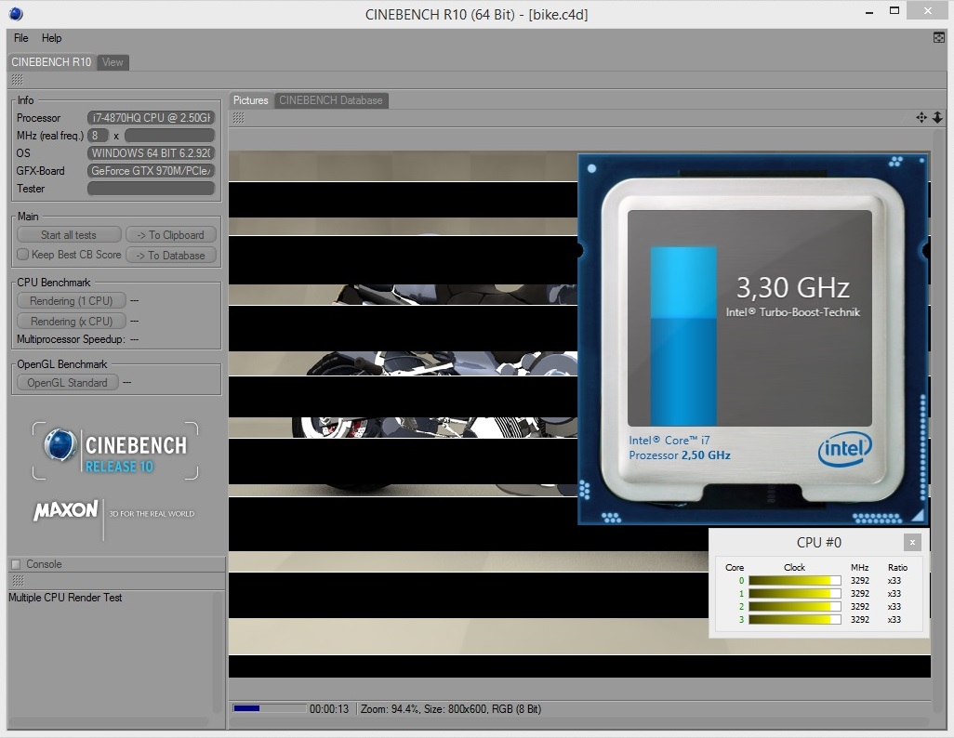Click the empty MHz frequency field after x
Image resolution: width=954 pixels, height=738 pixels.
[170, 136]
